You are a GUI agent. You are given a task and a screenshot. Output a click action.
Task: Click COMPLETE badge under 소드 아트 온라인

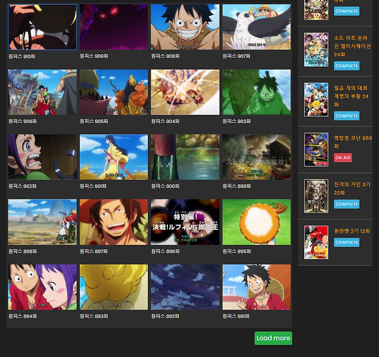click(346, 66)
